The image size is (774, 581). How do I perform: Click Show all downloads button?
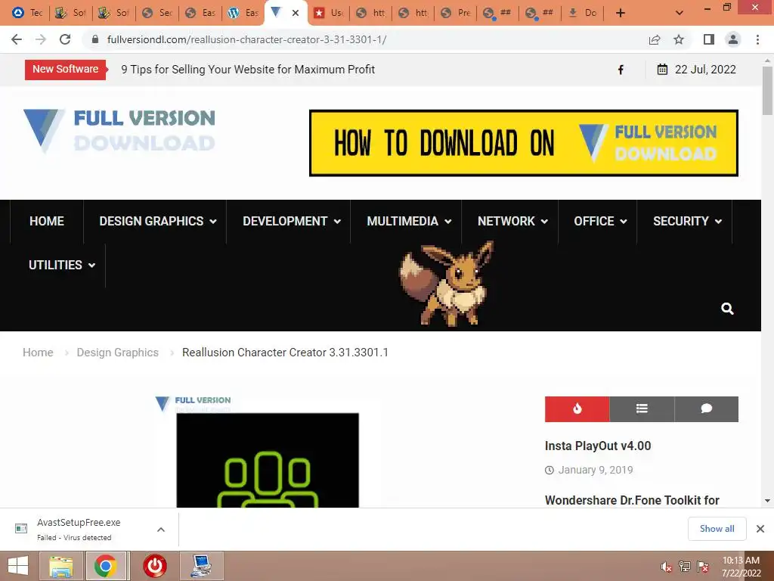[x=717, y=529]
